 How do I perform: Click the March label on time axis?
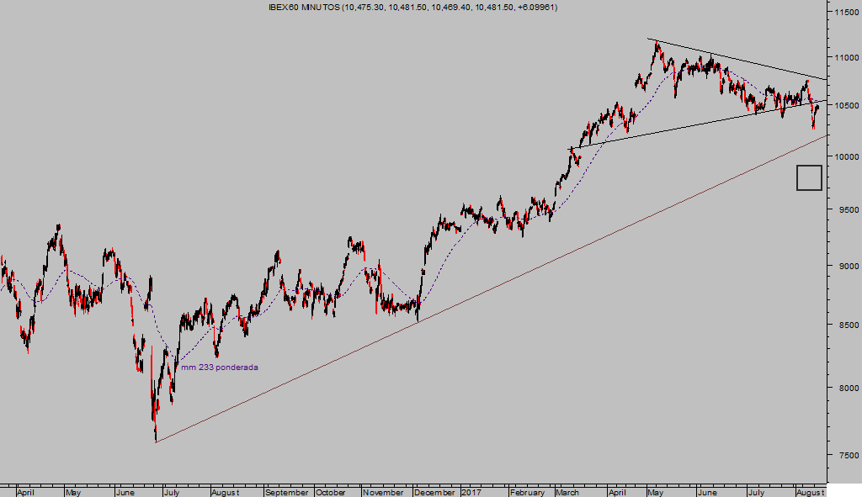567,492
